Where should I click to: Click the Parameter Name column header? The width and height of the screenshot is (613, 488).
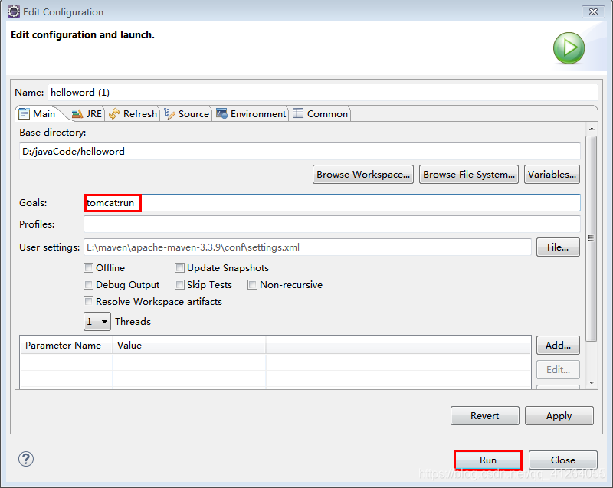66,345
